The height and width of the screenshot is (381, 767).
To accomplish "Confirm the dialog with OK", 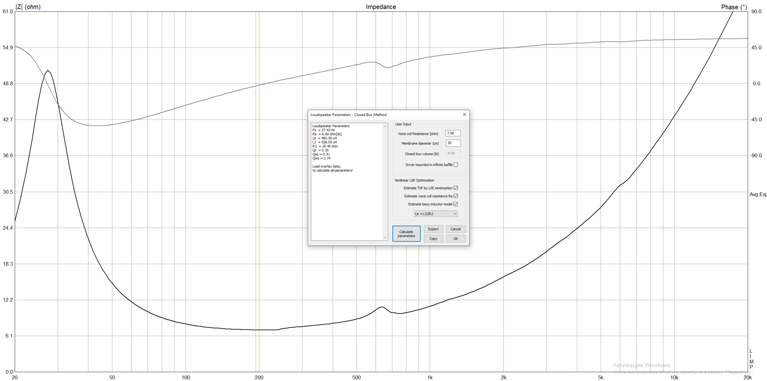I will (456, 239).
